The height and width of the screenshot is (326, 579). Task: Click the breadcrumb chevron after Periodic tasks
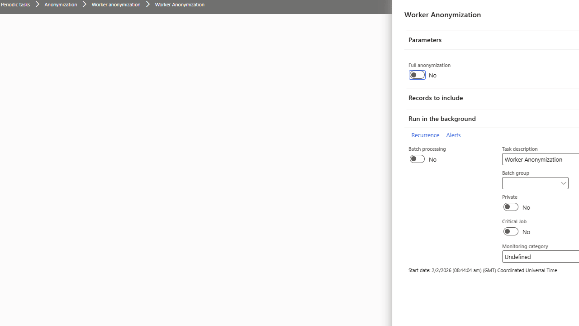38,5
